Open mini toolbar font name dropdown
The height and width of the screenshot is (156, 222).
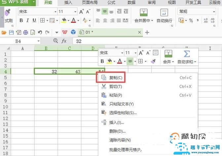coord(122,53)
